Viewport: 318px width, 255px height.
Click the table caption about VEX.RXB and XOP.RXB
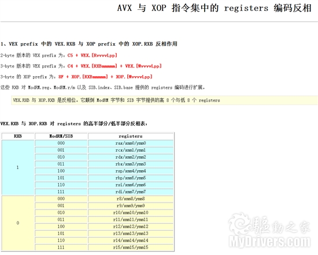click(74, 123)
